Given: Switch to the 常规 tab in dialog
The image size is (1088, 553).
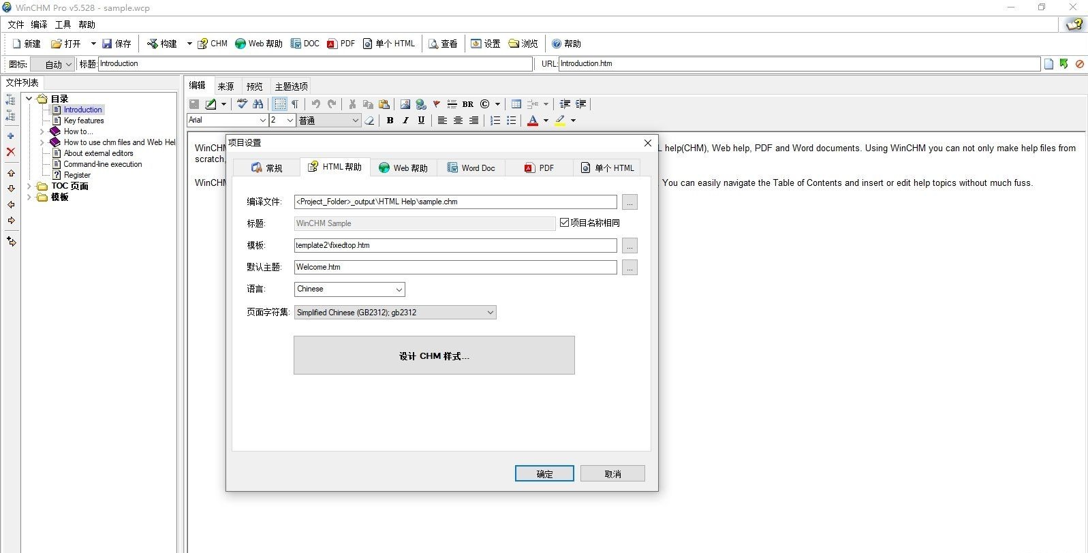Looking at the screenshot, I should 266,168.
